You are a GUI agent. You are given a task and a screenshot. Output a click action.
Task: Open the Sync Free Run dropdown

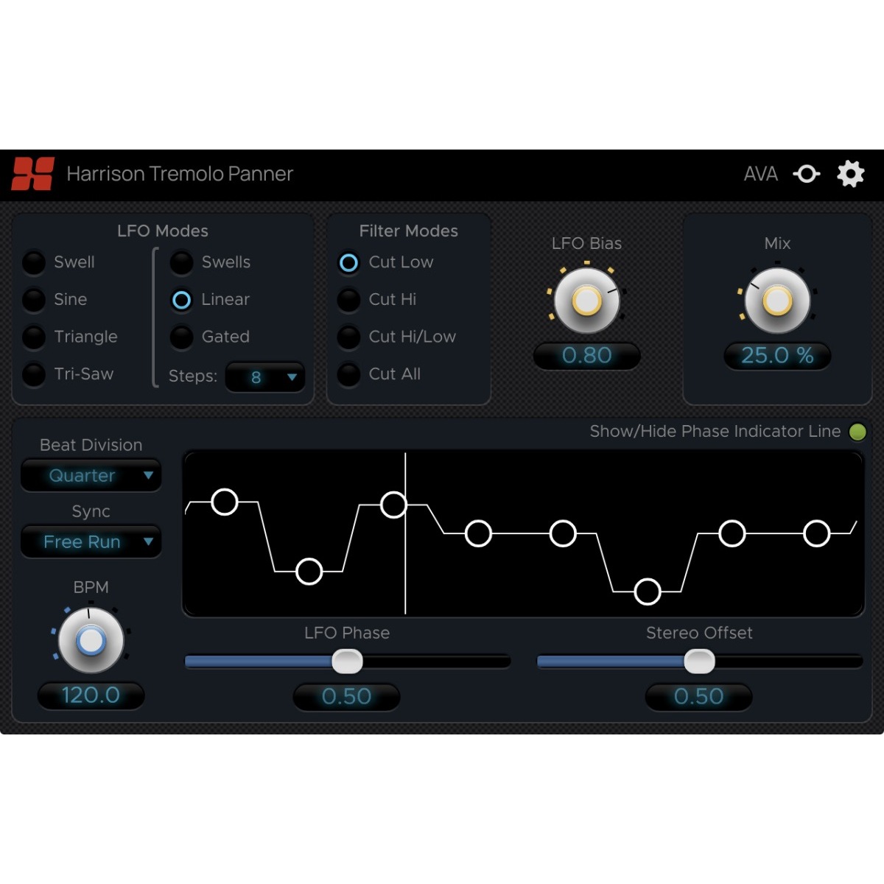(91, 542)
